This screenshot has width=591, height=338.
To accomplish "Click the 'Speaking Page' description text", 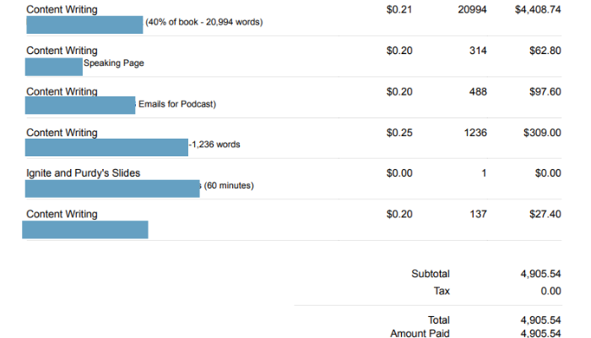I will [x=114, y=63].
